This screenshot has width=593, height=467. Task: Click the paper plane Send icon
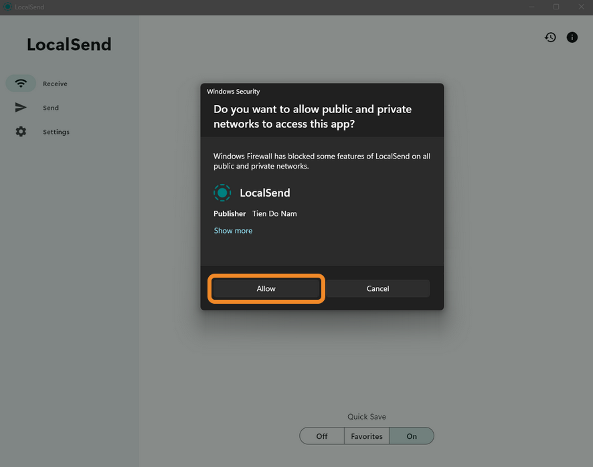click(x=21, y=108)
